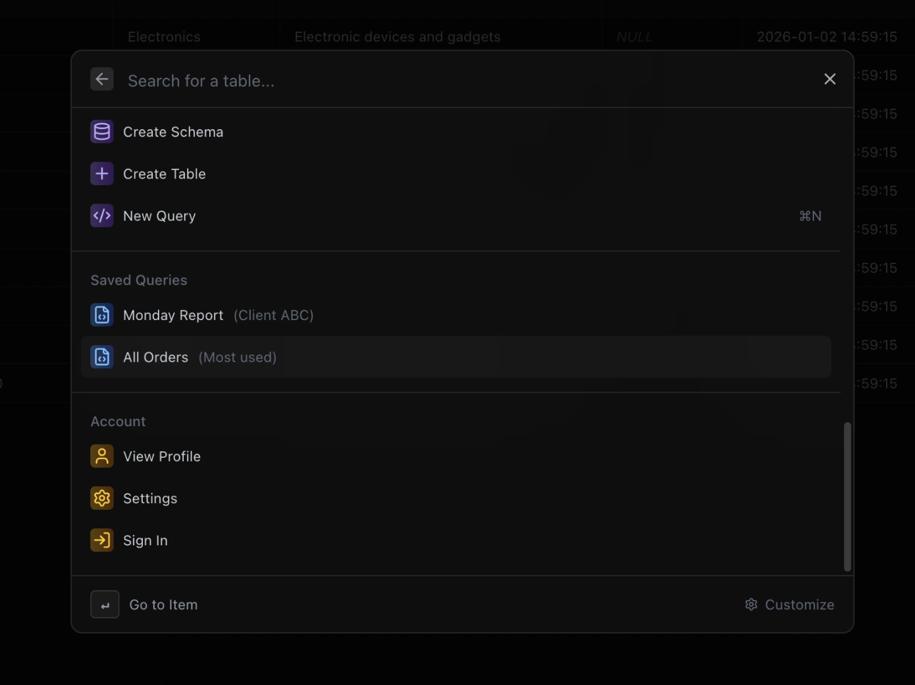Run the New Query command
Viewport: 915px width, 685px height.
pyautogui.click(x=159, y=216)
